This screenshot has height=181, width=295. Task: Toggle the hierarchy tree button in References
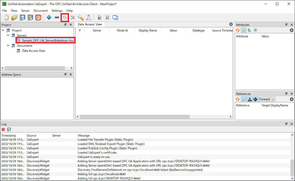tap(250, 99)
